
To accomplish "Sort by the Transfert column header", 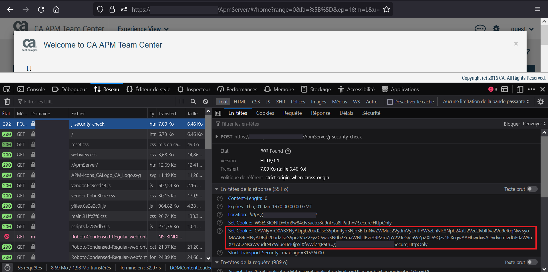I will pyautogui.click(x=171, y=114).
